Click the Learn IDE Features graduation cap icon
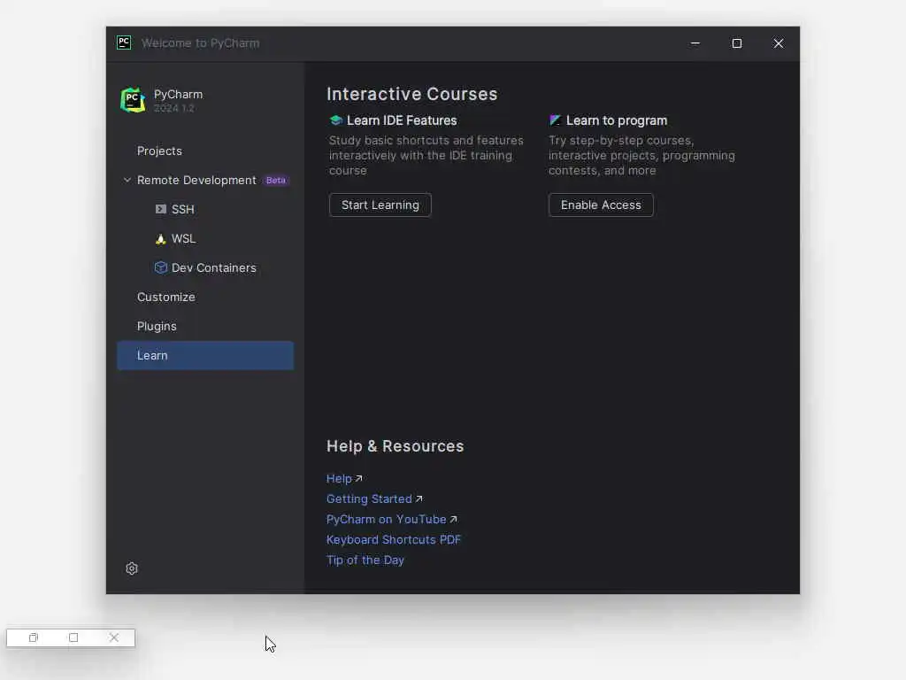The height and width of the screenshot is (680, 906). click(x=335, y=120)
